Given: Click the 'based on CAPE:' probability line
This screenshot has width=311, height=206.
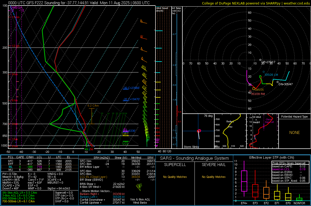Looking at the screenshot, I should click(x=289, y=166).
